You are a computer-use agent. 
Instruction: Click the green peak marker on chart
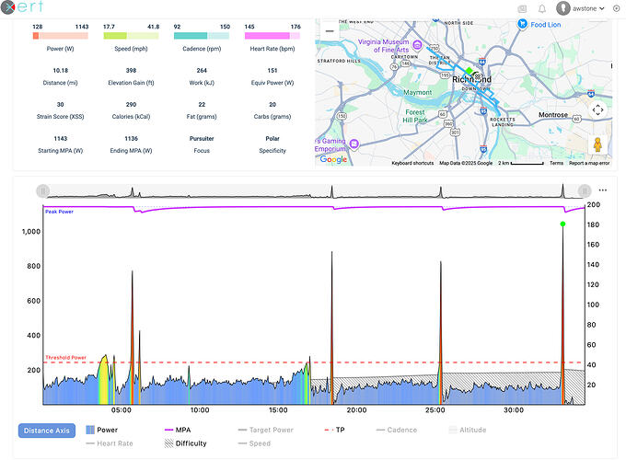562,224
